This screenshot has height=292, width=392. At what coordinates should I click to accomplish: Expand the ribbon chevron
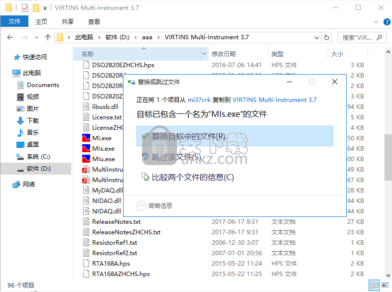pos(376,22)
